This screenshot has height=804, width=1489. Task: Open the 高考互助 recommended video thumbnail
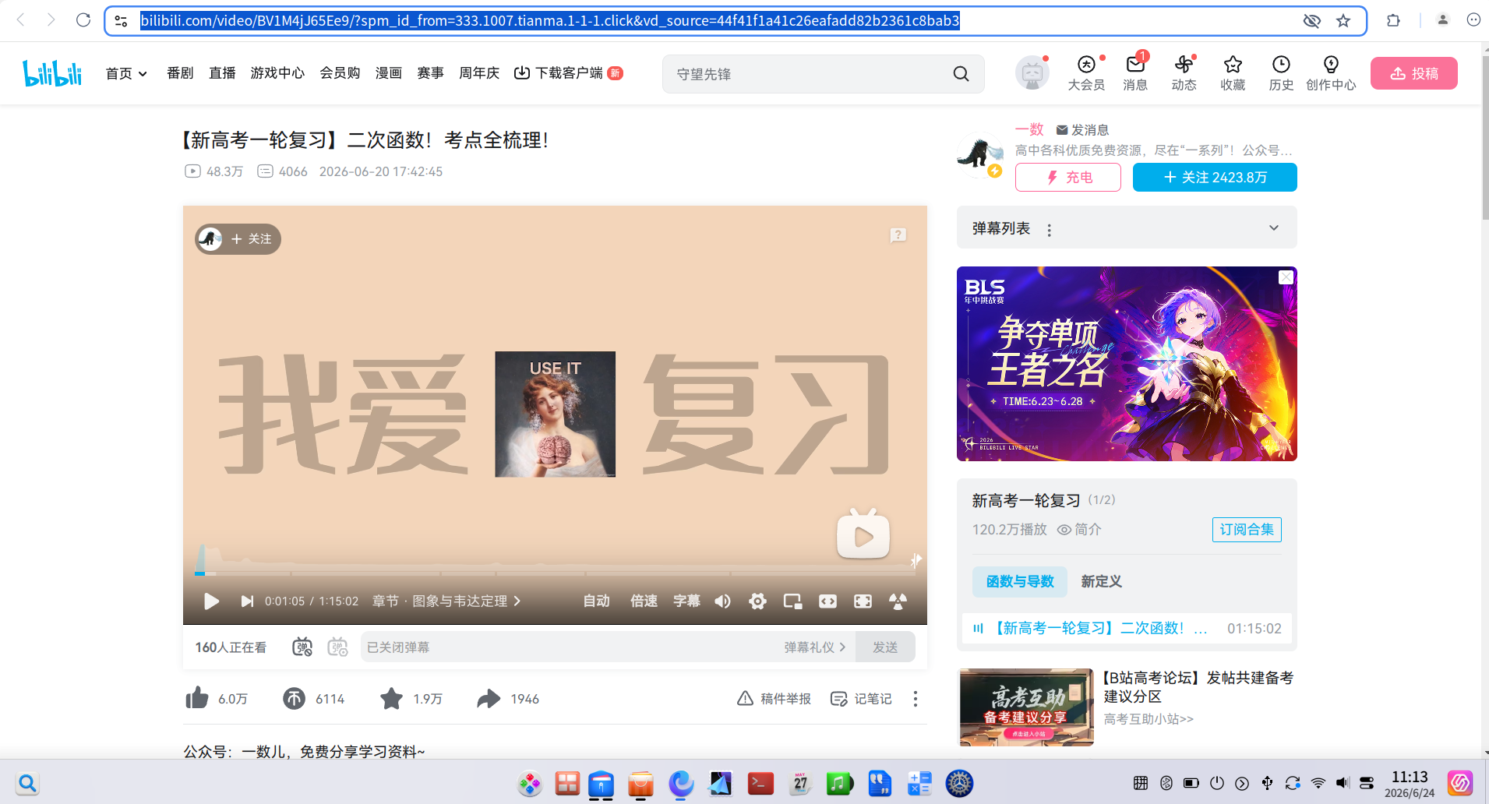click(x=1026, y=707)
